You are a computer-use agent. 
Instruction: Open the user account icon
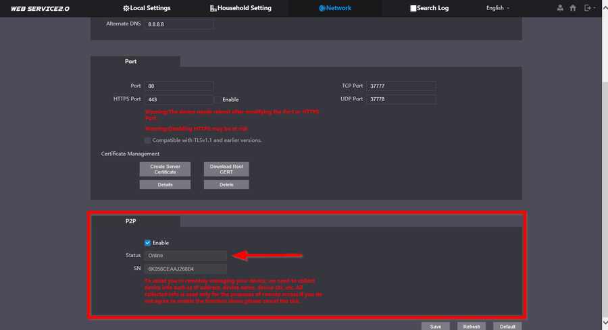point(560,7)
